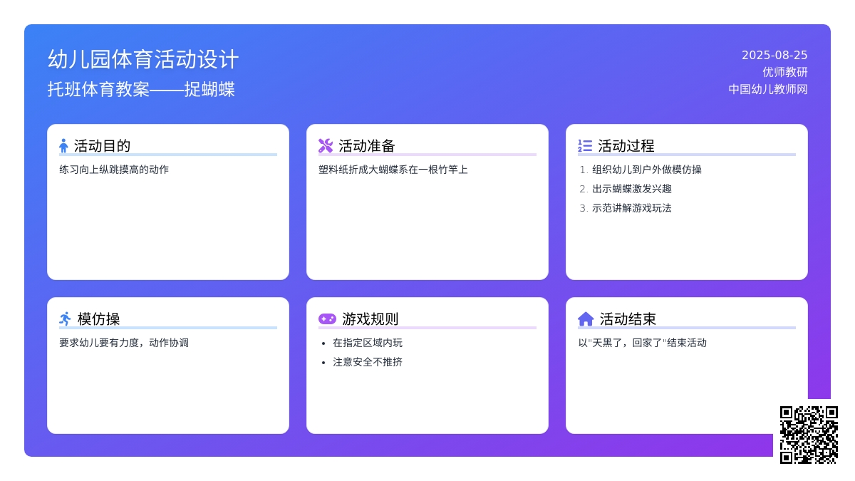The height and width of the screenshot is (481, 855).
Task: Click the text 以"天黑了，回家了"结束活动
Action: (x=642, y=343)
